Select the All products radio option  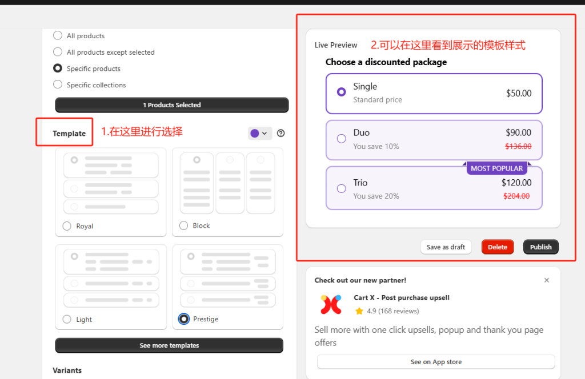click(57, 35)
